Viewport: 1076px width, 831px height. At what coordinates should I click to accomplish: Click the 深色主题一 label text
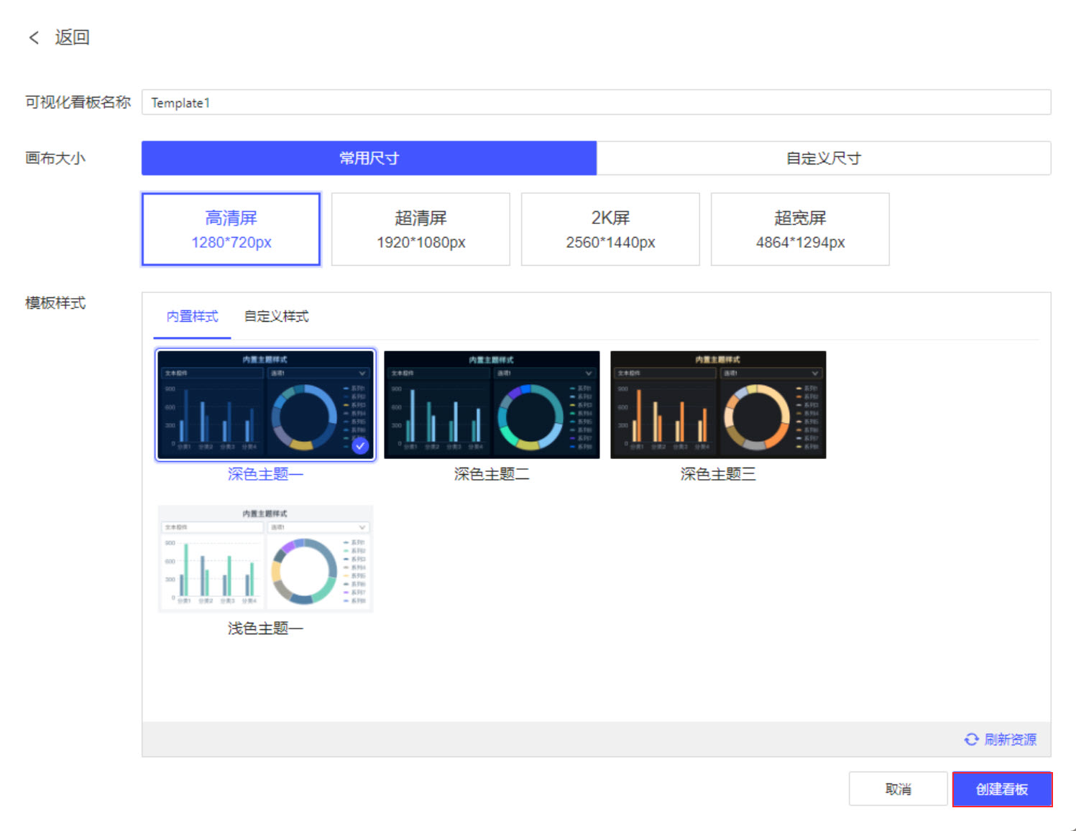[x=266, y=474]
